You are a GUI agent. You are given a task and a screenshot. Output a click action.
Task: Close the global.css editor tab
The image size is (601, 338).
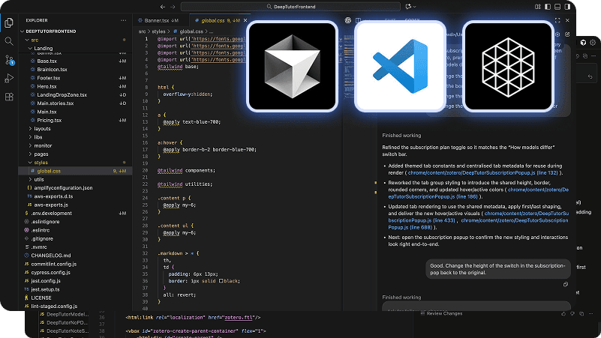pyautogui.click(x=245, y=20)
